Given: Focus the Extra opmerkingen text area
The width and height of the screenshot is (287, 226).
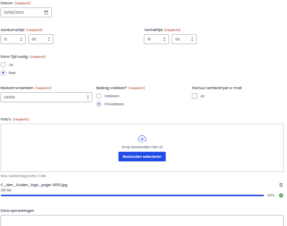Looking at the screenshot, I should click(x=142, y=220).
